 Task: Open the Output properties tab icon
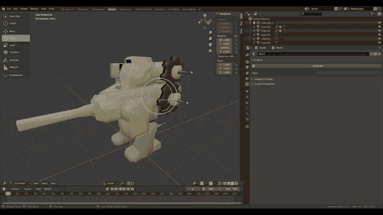247,67
